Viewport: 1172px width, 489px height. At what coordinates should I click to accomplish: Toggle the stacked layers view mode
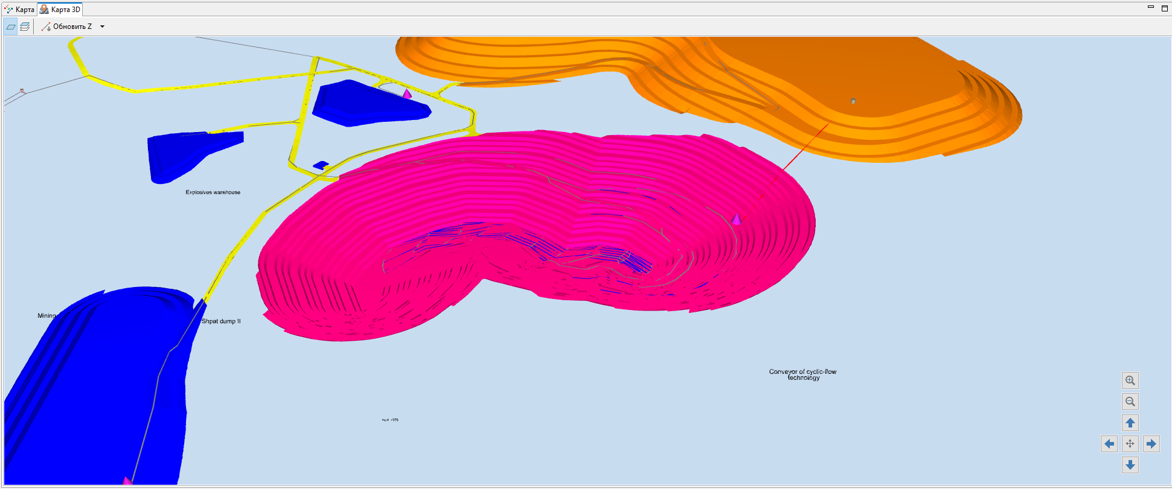coord(25,27)
